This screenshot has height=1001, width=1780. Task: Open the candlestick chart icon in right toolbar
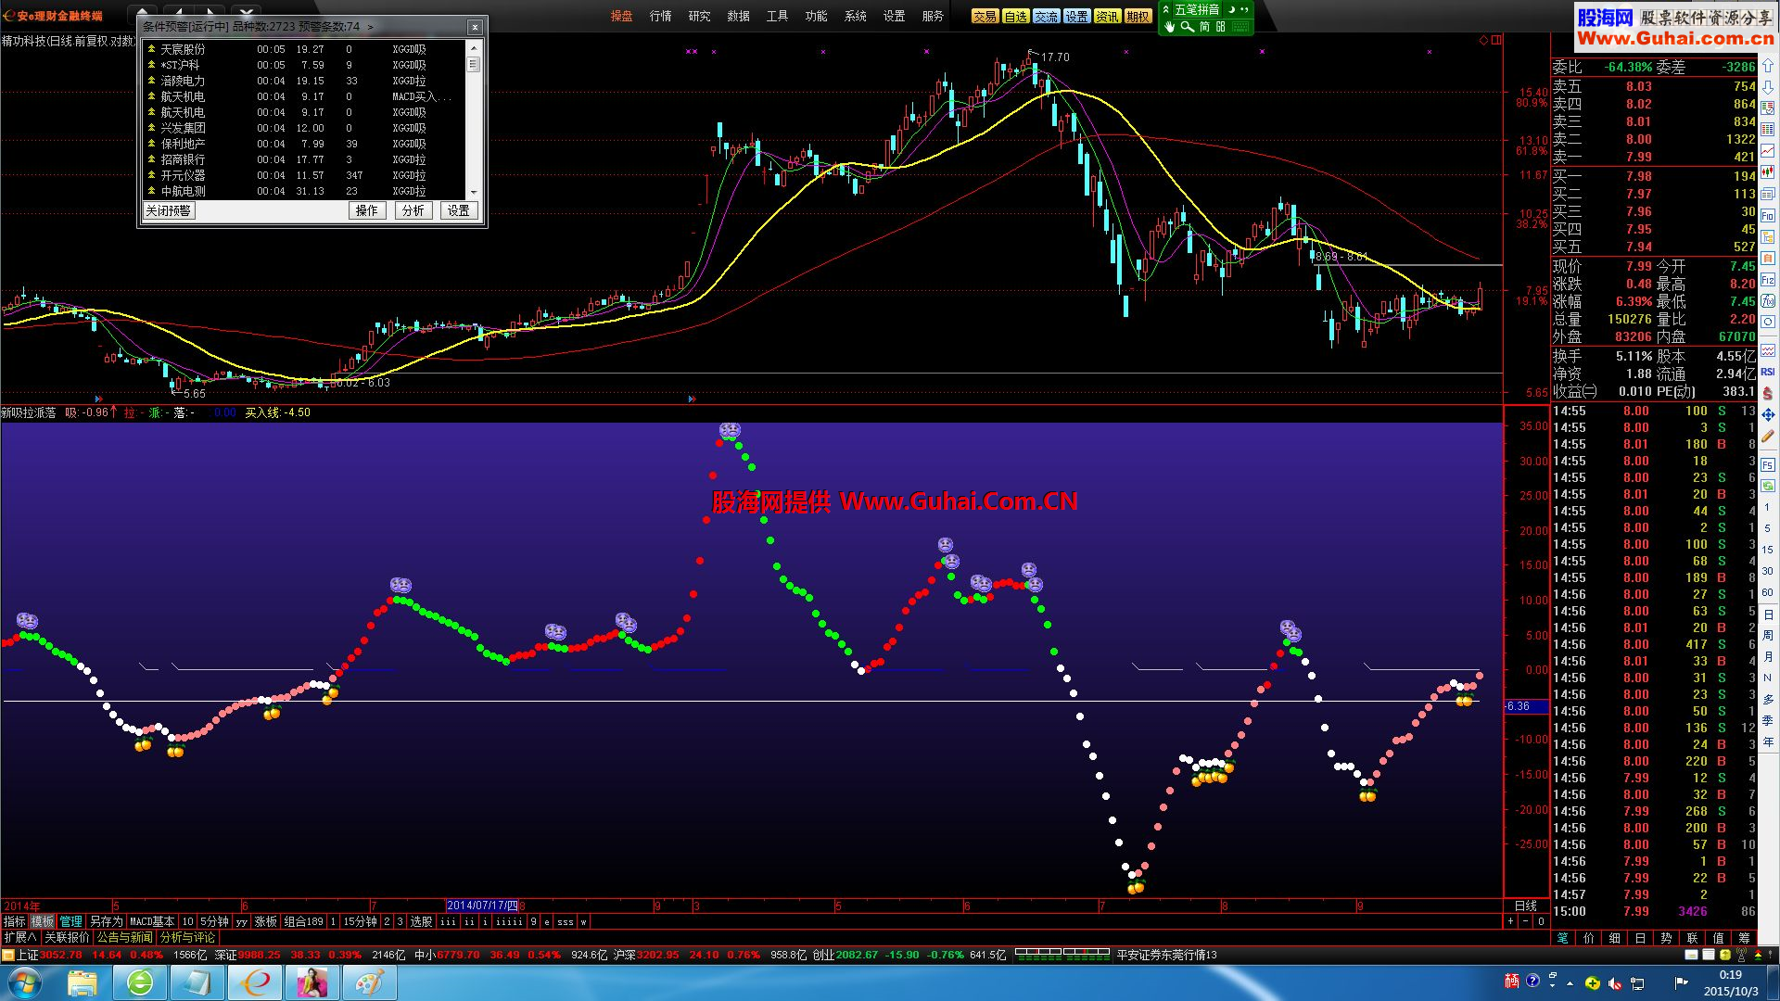pyautogui.click(x=1768, y=171)
